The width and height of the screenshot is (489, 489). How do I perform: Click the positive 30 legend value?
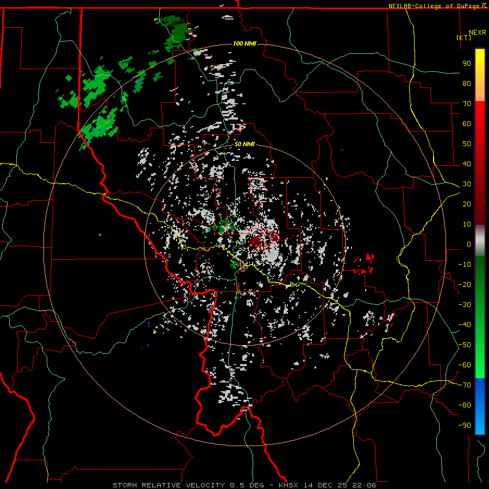[467, 184]
